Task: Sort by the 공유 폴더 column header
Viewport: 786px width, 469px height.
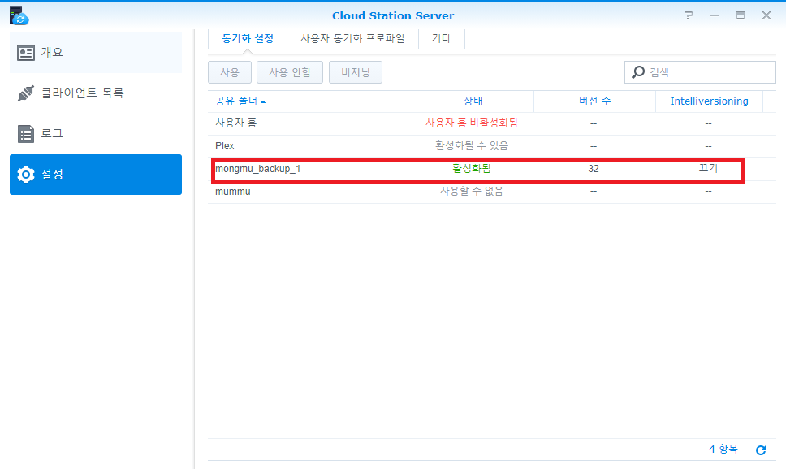Action: pyautogui.click(x=310, y=101)
